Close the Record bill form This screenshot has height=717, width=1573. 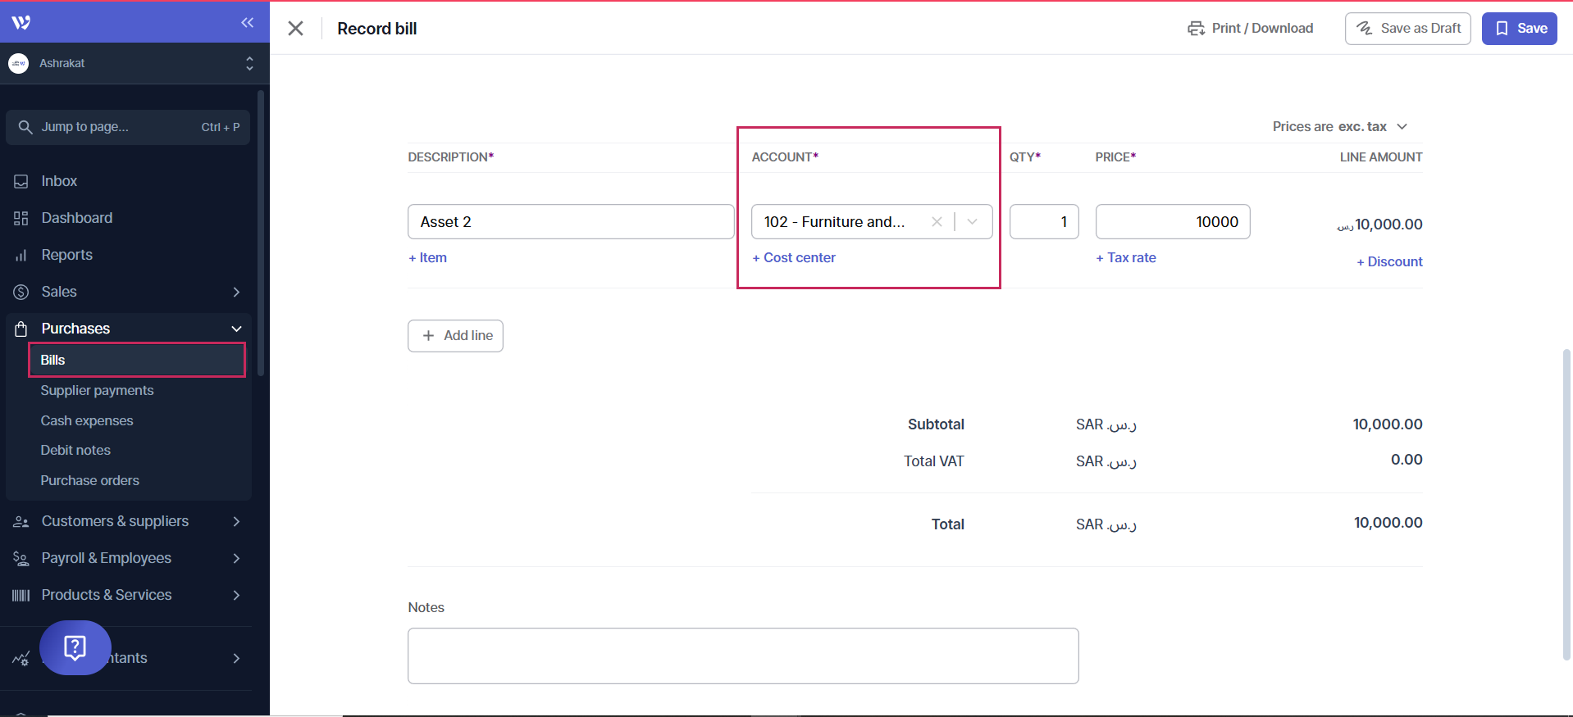[x=296, y=29]
